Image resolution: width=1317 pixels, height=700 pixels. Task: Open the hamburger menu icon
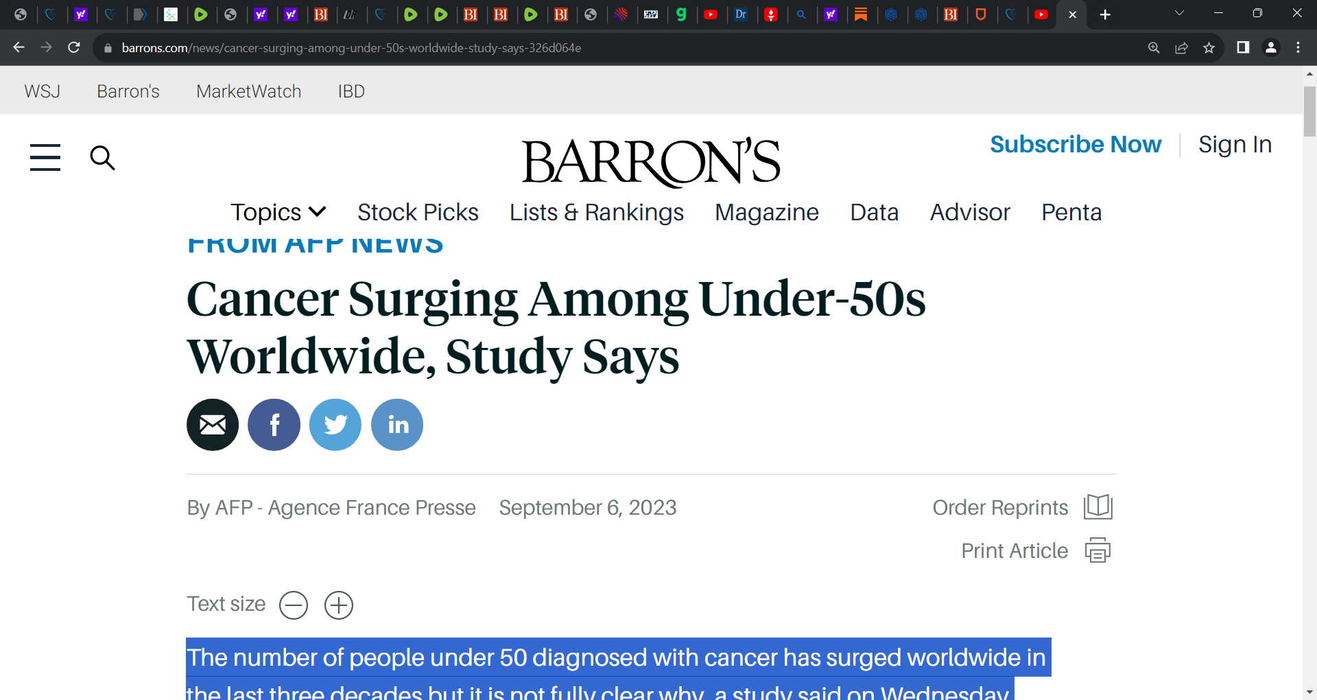point(45,157)
